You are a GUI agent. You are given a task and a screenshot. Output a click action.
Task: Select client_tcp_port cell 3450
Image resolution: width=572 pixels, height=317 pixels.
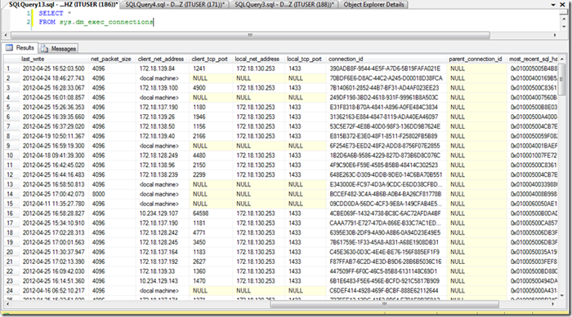click(211, 242)
